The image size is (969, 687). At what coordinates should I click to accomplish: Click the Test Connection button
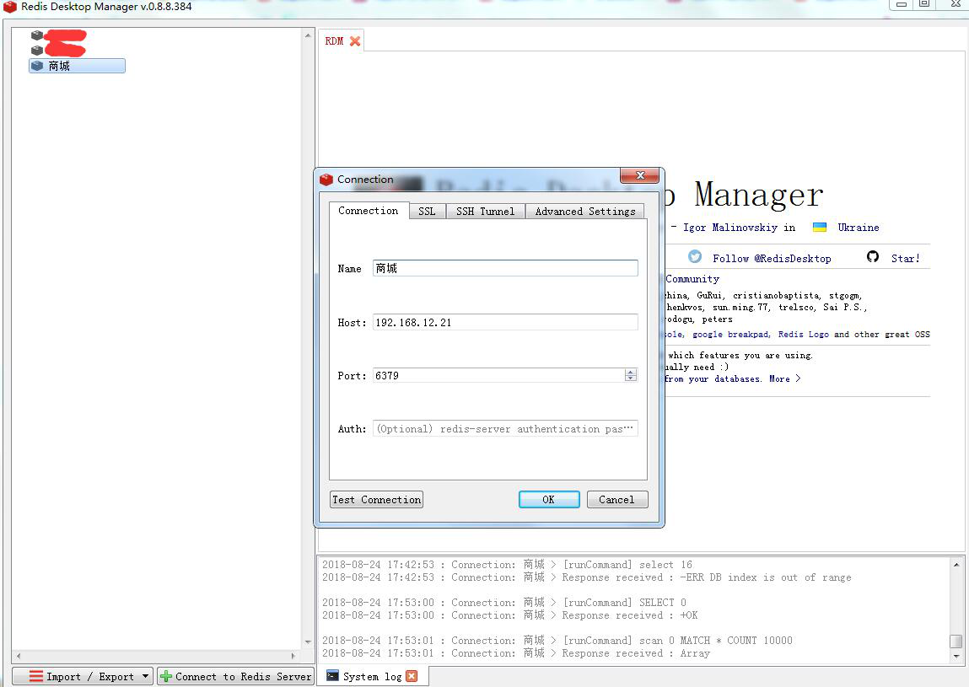tap(376, 499)
